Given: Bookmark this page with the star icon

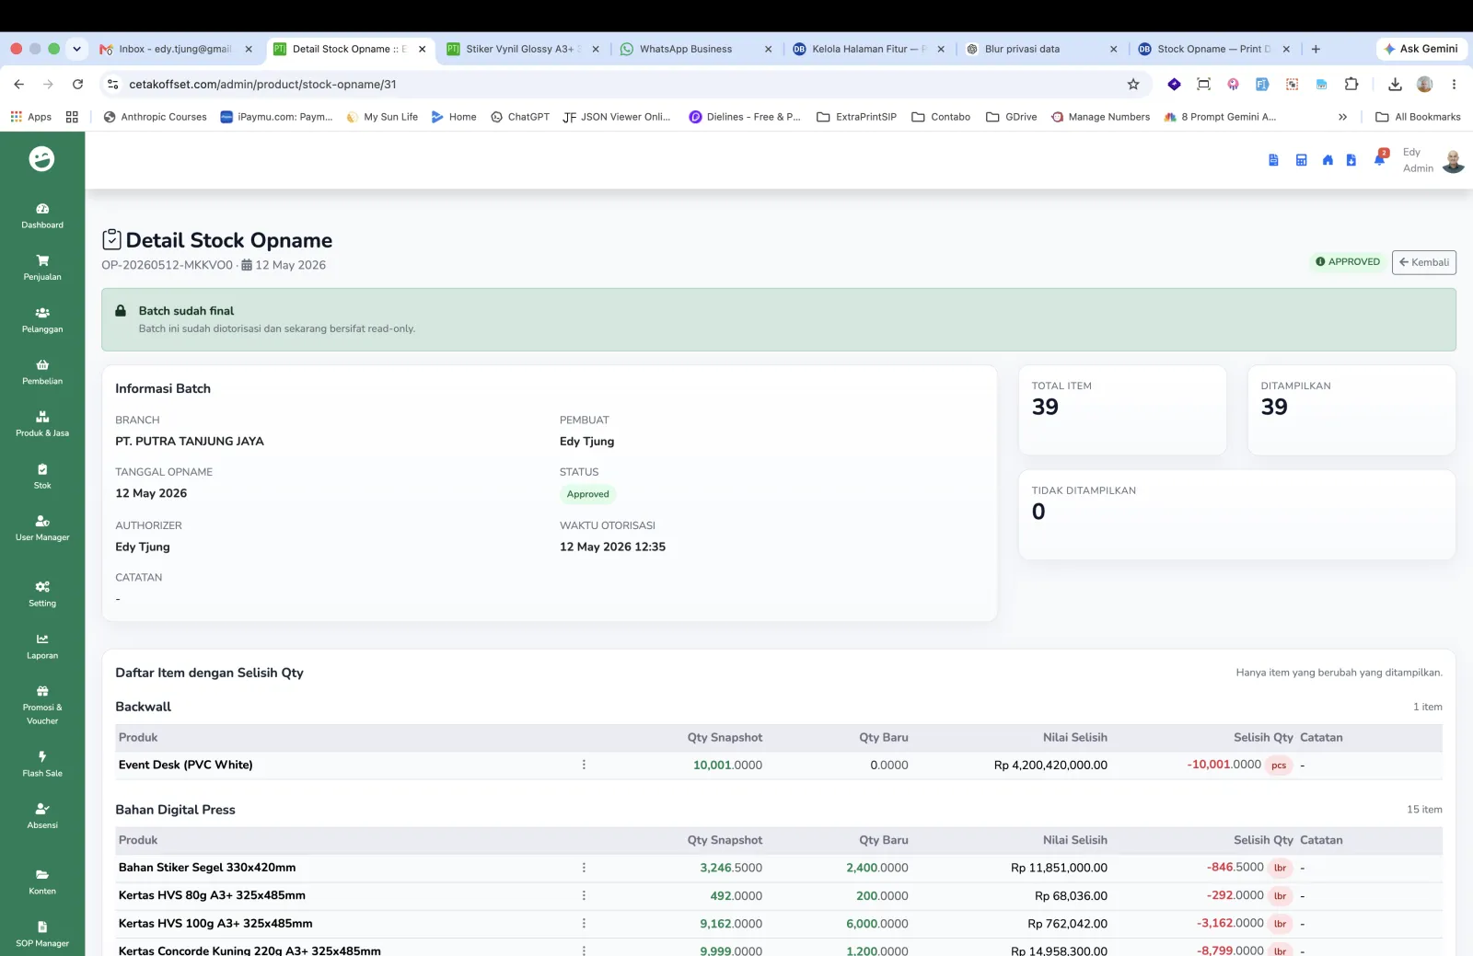Looking at the screenshot, I should 1133,84.
